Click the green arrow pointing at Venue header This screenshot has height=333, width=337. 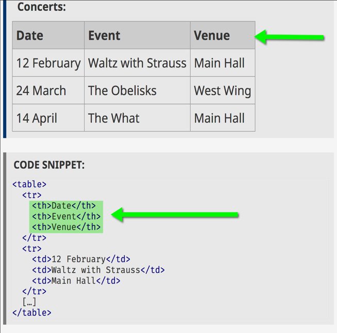[289, 37]
